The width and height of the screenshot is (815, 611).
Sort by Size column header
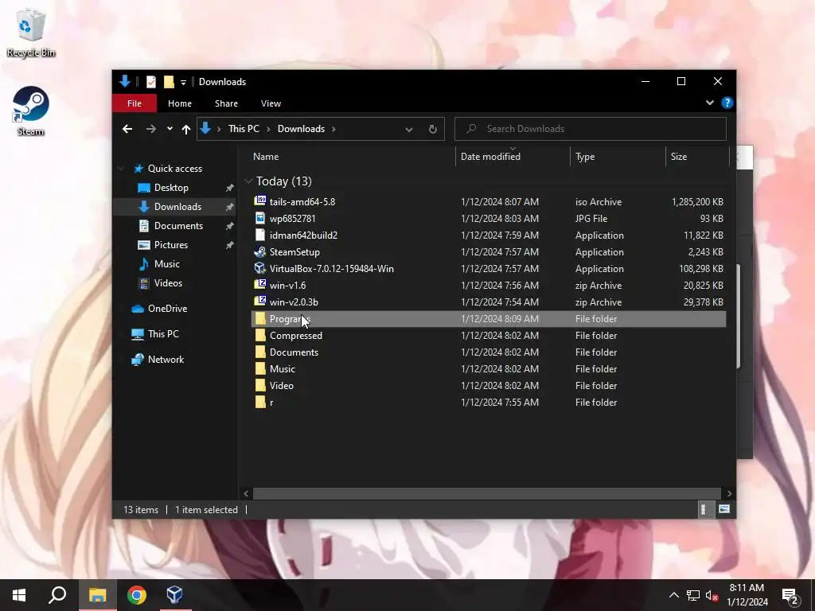697,157
